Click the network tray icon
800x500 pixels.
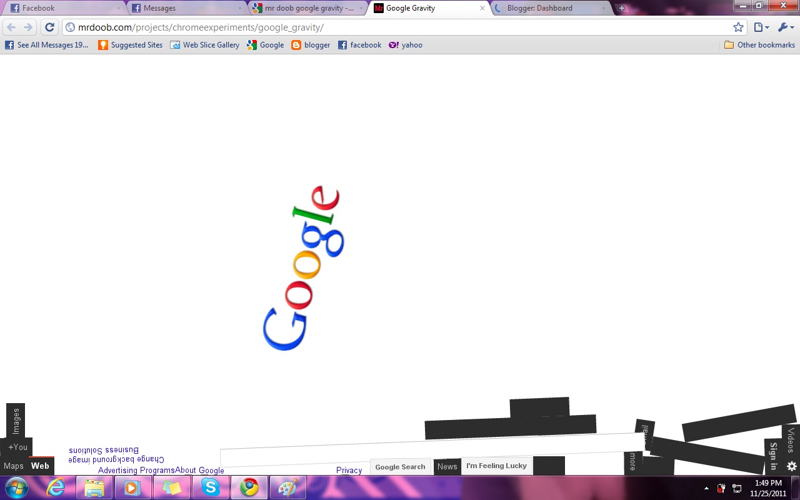(x=737, y=488)
